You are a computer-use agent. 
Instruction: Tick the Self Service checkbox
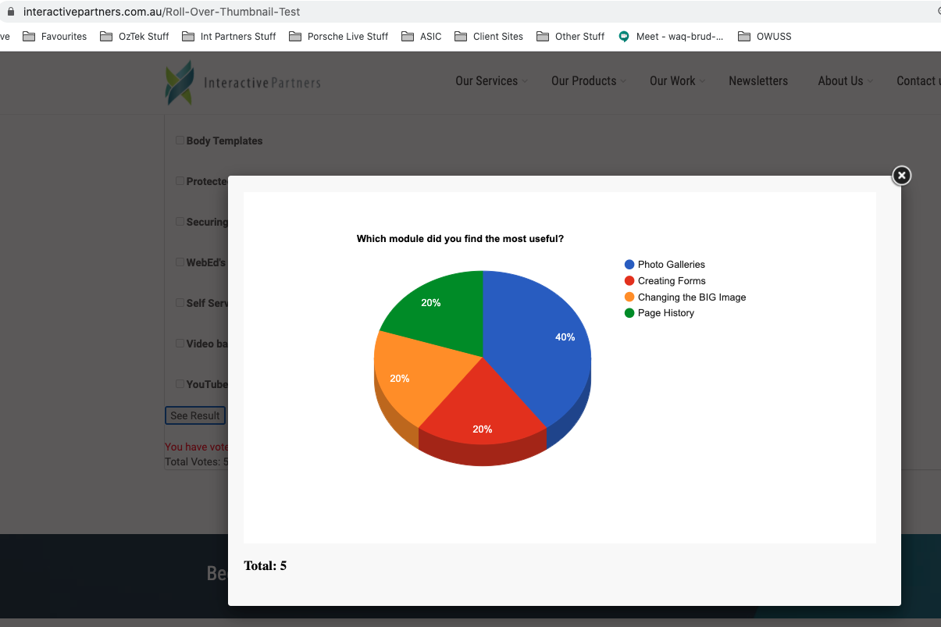point(180,303)
